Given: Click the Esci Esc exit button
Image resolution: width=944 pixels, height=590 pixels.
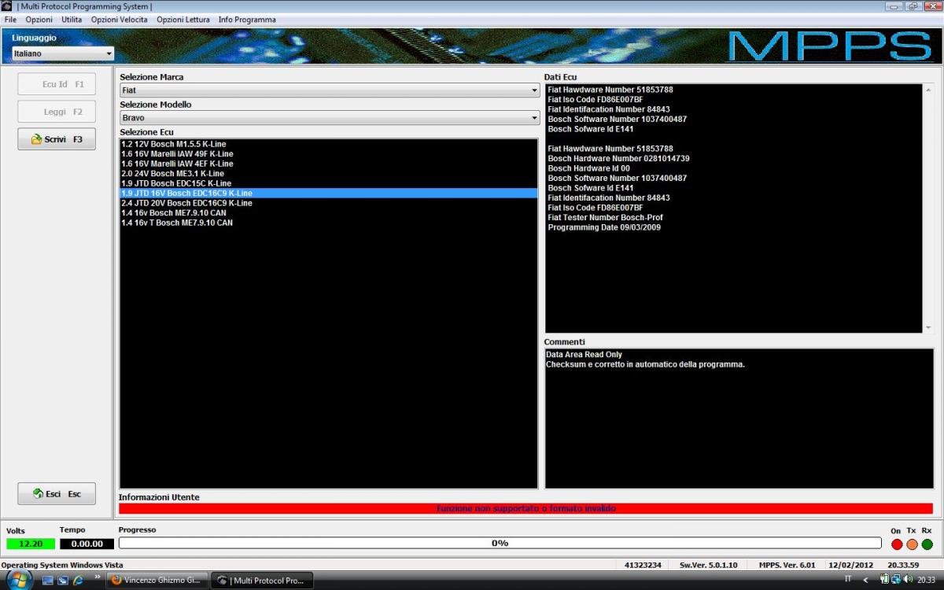Looking at the screenshot, I should [57, 494].
